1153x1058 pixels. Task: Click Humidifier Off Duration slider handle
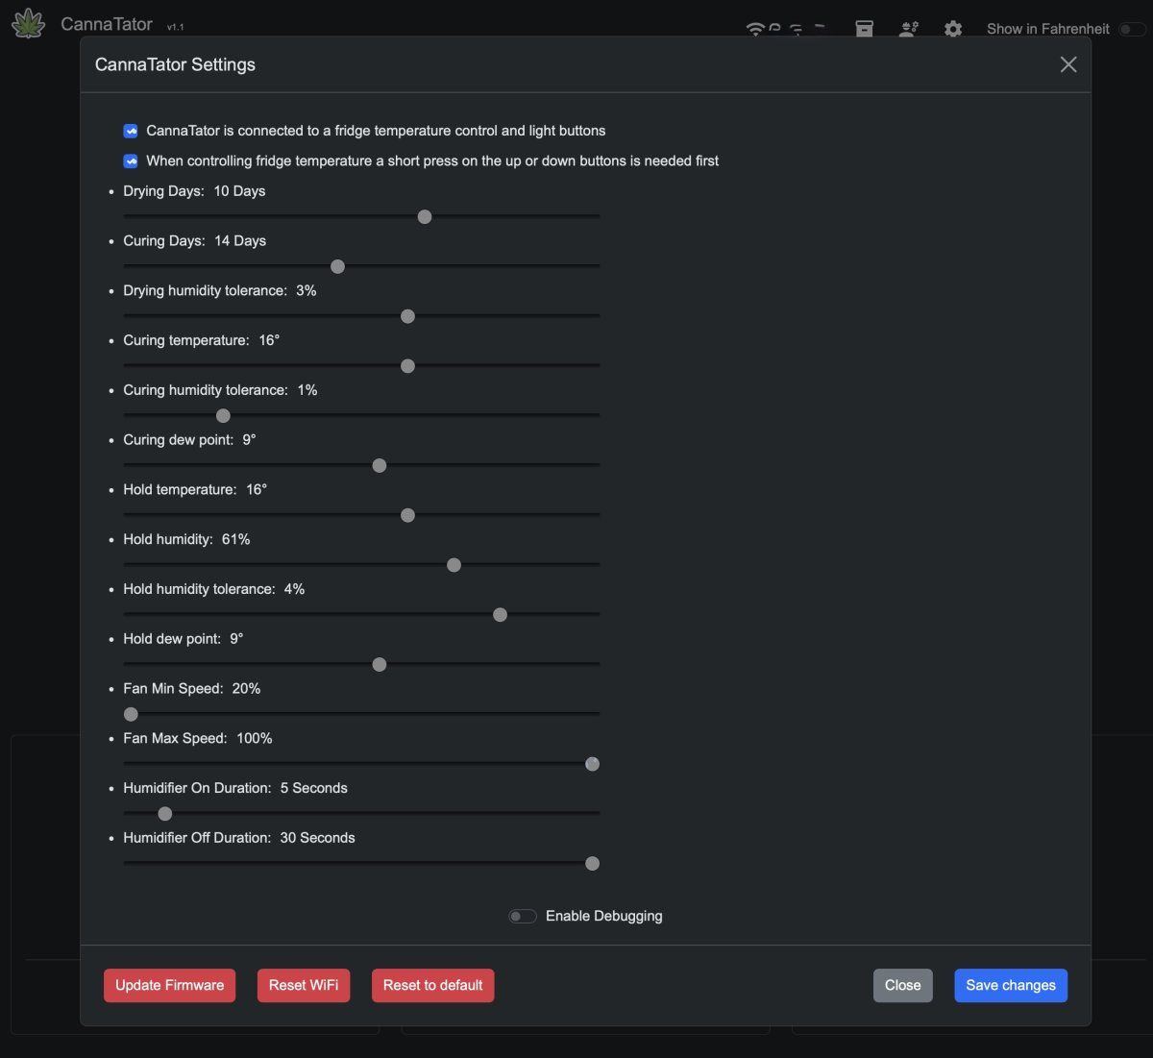[x=593, y=864]
